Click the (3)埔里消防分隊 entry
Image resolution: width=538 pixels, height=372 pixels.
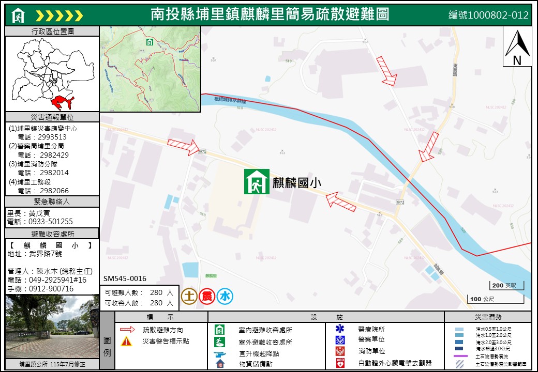click(33, 164)
